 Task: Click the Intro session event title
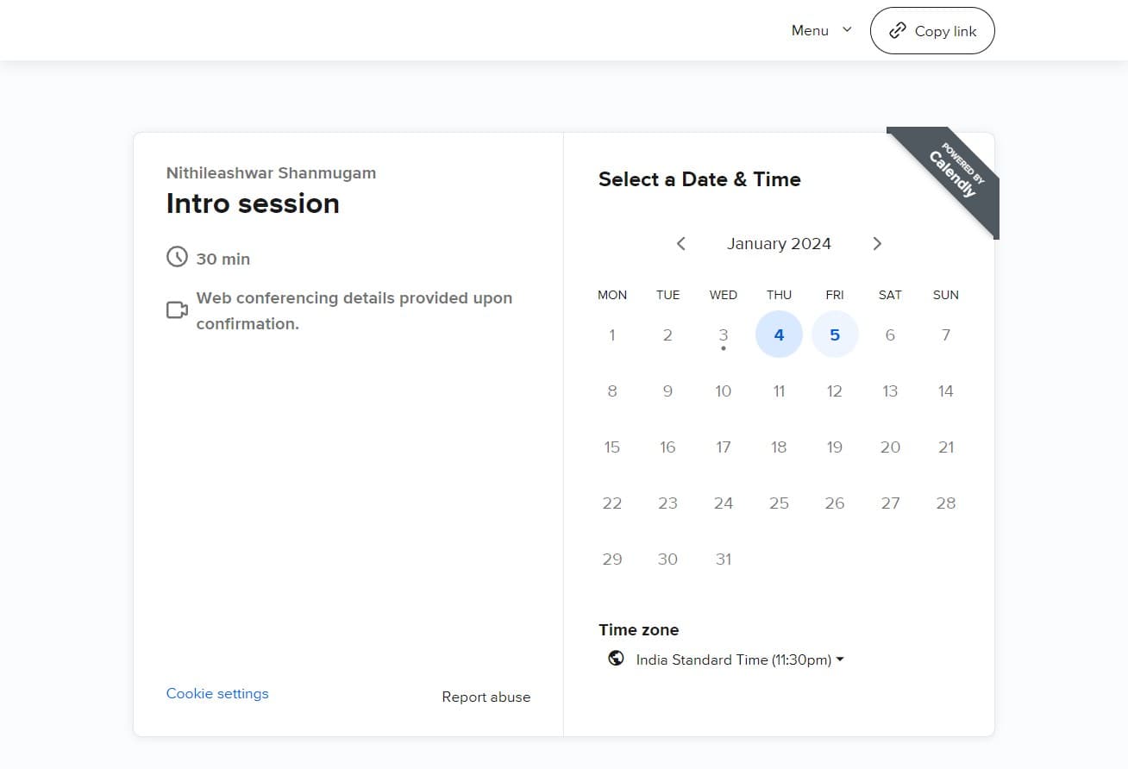point(253,203)
